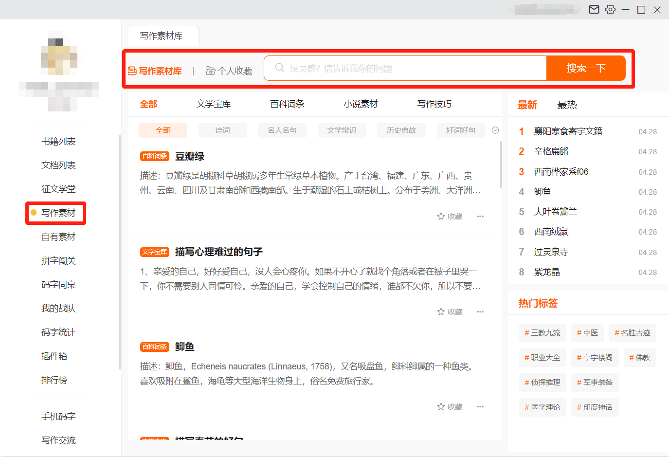This screenshot has height=457, width=669.
Task: Open ranked item 大叶卷瓣兰
Action: coord(556,212)
